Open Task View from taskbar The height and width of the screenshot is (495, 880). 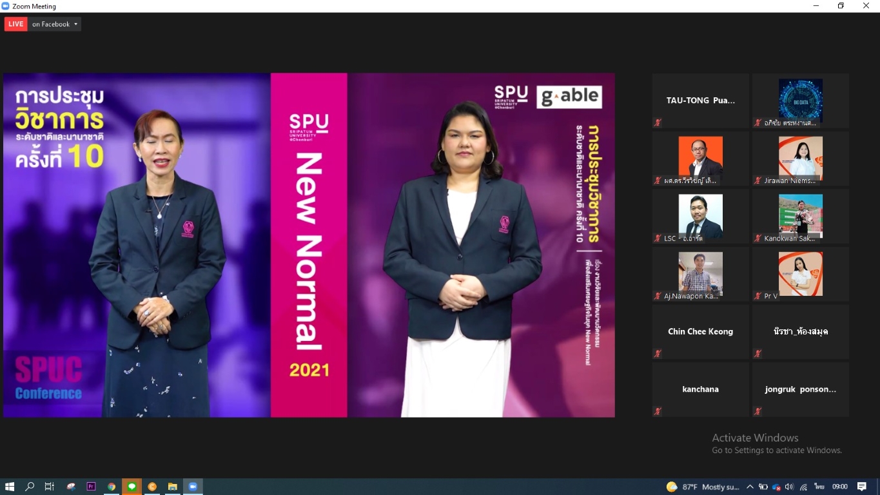tap(49, 487)
